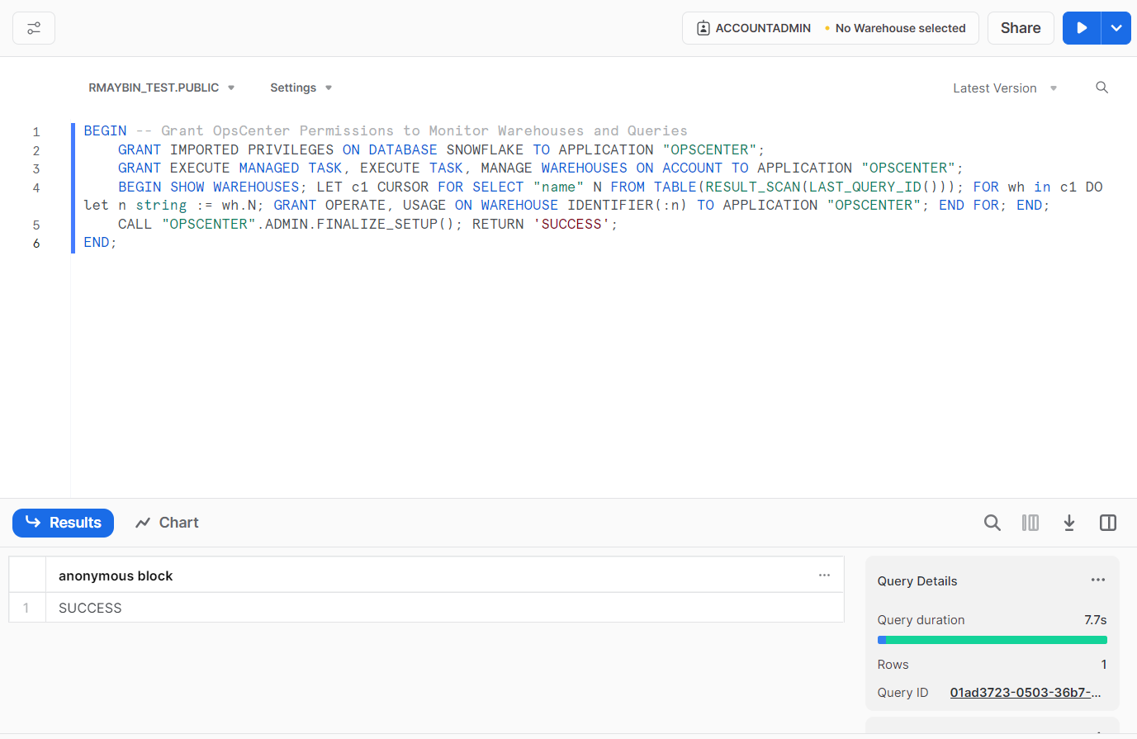The width and height of the screenshot is (1137, 739).
Task: Click line number 4 in the editor
Action: (36, 187)
